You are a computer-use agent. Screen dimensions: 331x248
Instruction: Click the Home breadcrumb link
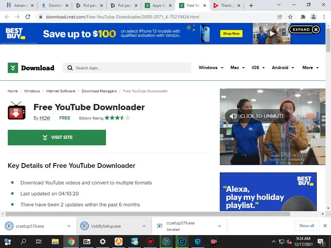[x=13, y=91]
